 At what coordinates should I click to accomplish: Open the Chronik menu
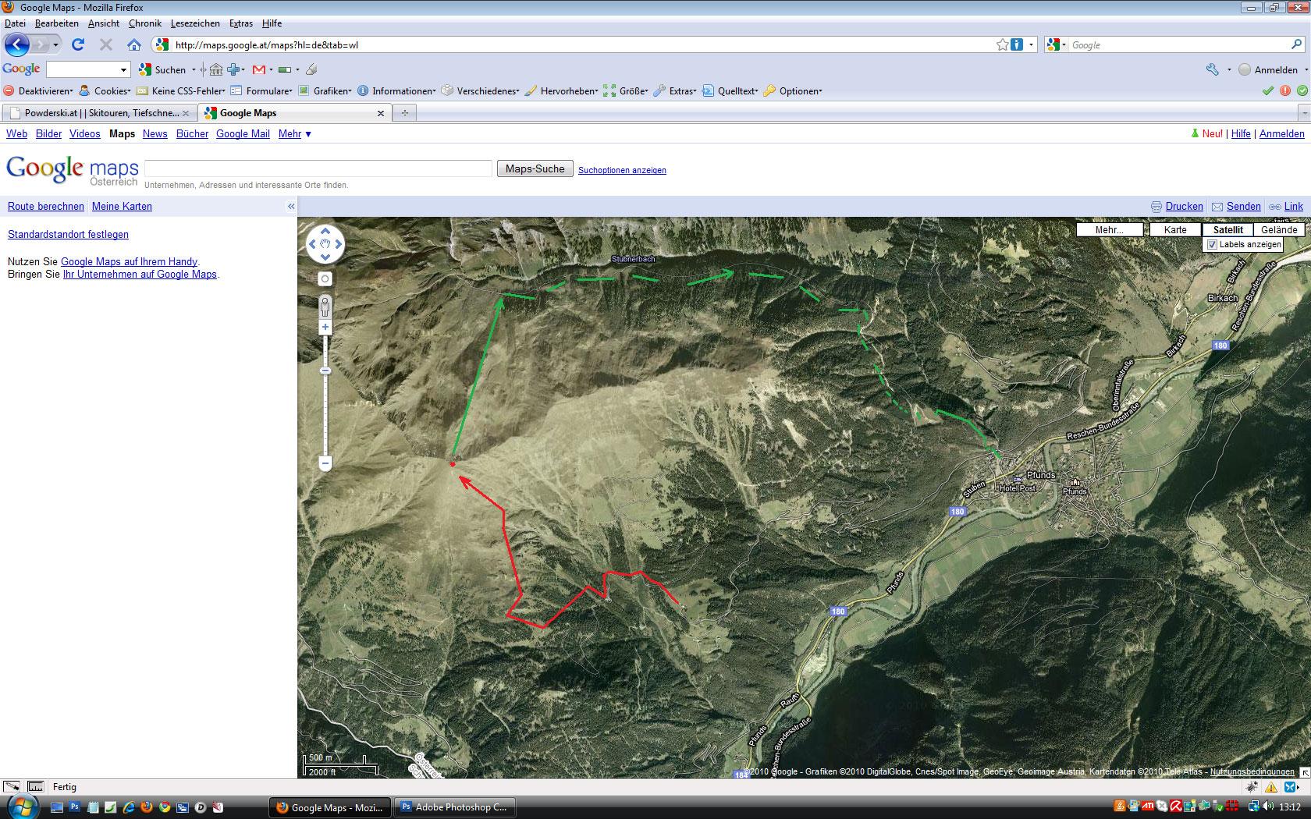145,23
